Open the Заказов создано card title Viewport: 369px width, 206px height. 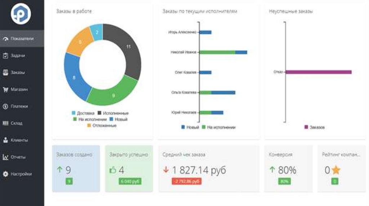74,154
